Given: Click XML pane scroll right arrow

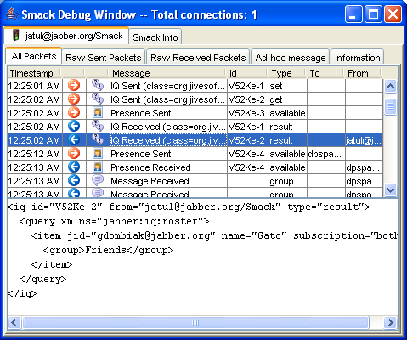Looking at the screenshot, I should click(391, 322).
